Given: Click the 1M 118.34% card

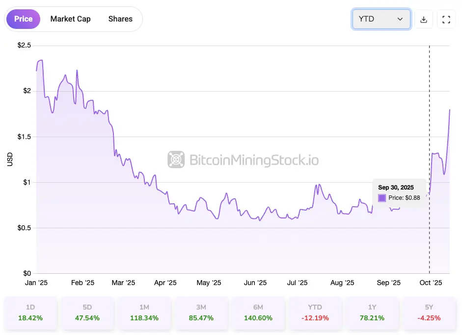Looking at the screenshot, I should 144,312.
